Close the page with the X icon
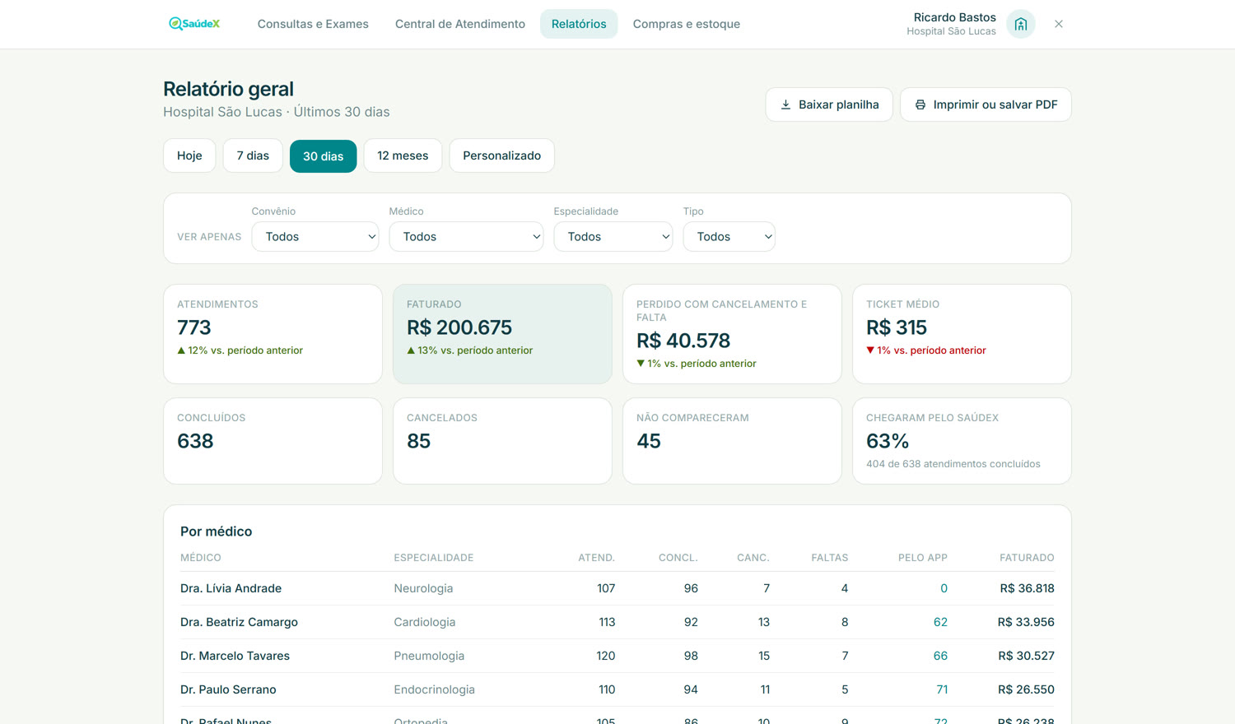The image size is (1235, 724). [x=1059, y=24]
